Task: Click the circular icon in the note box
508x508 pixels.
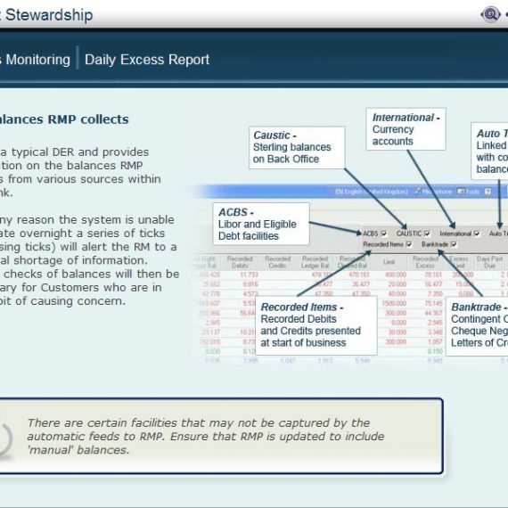Action: point(4,439)
